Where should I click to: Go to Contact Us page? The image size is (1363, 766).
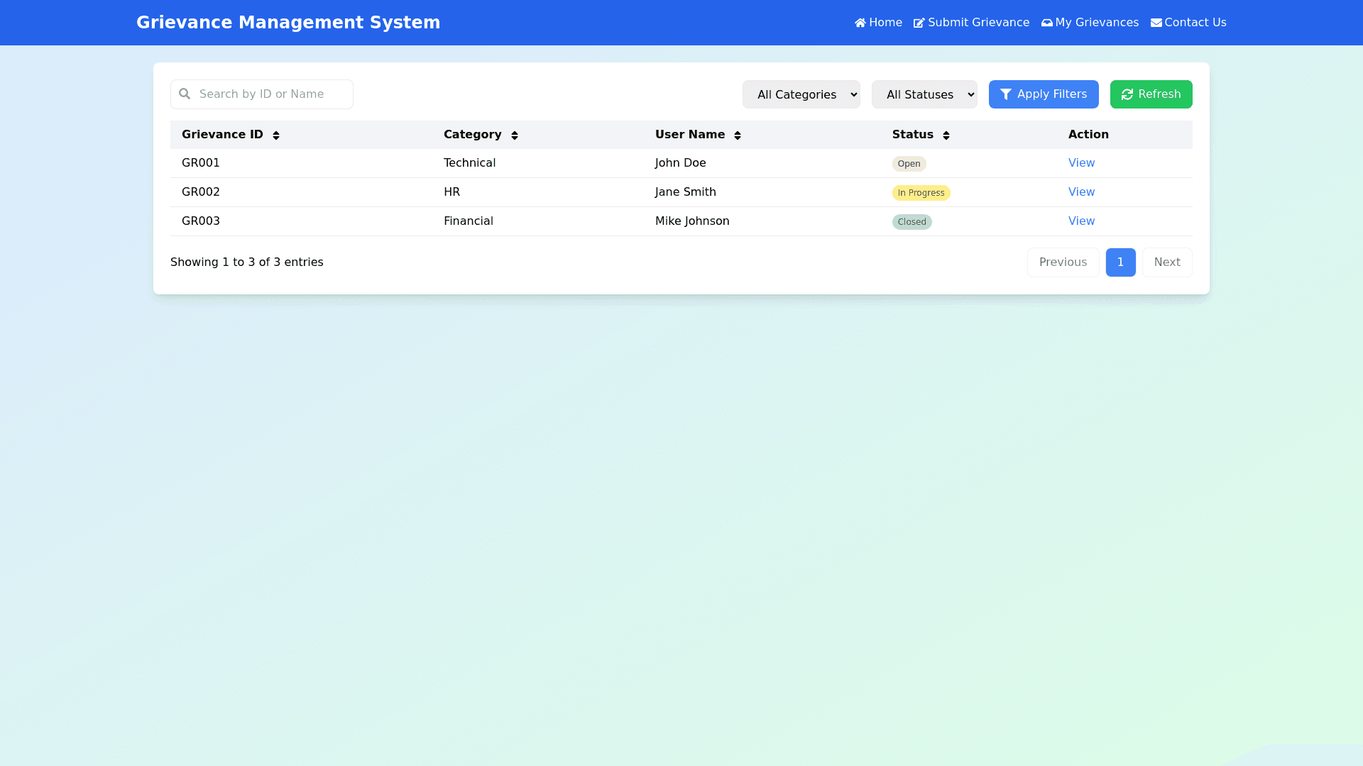[x=1195, y=23]
